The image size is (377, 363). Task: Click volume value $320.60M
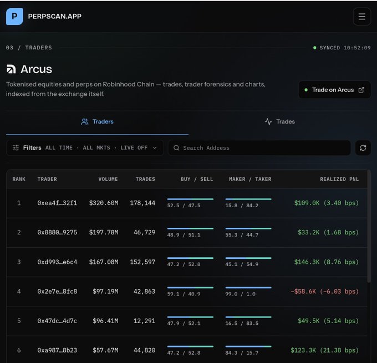pos(104,203)
